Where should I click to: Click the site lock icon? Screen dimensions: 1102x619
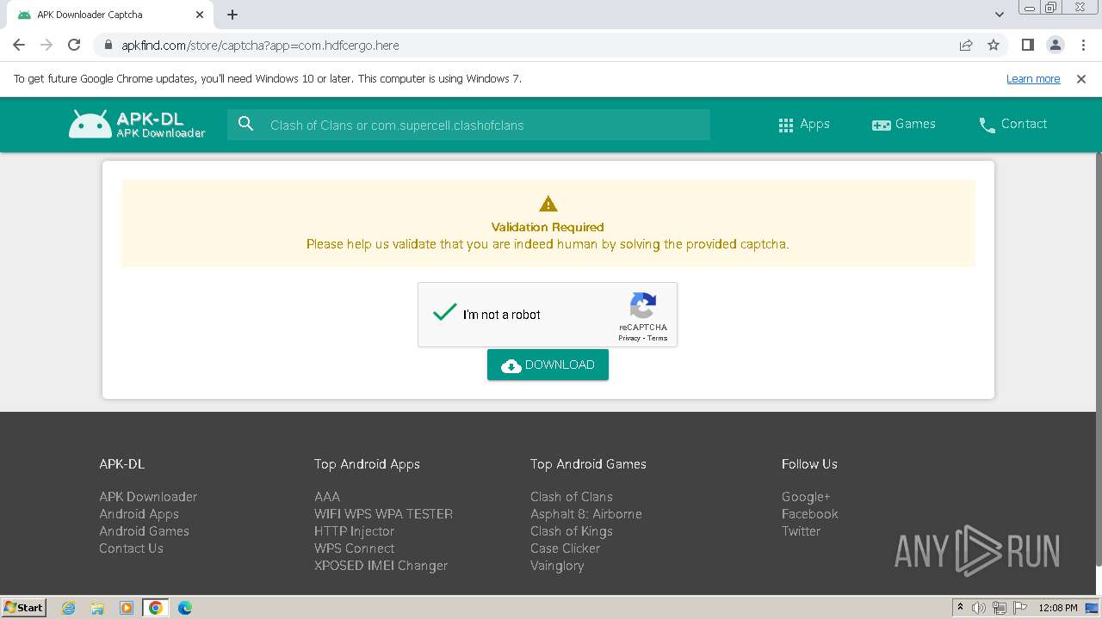click(108, 46)
